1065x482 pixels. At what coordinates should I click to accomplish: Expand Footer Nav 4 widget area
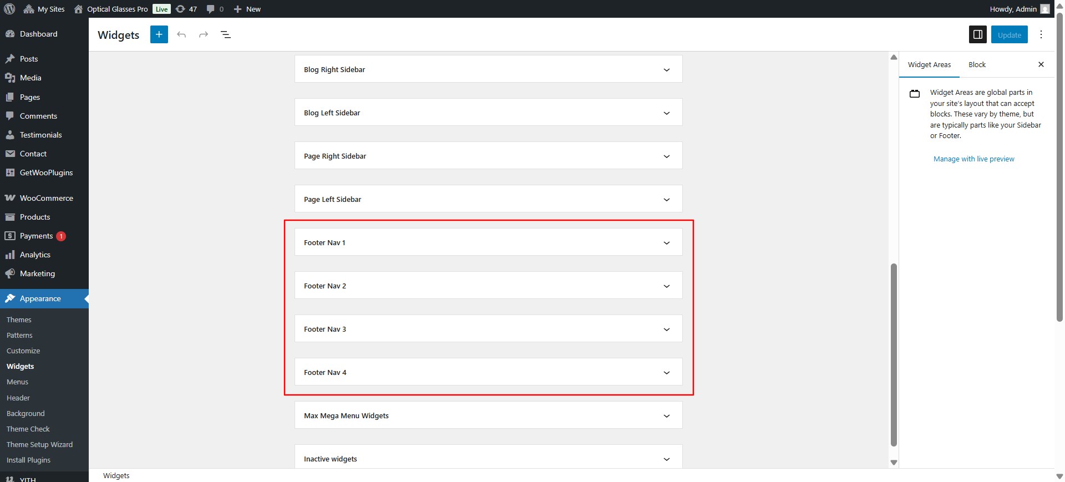click(x=488, y=372)
